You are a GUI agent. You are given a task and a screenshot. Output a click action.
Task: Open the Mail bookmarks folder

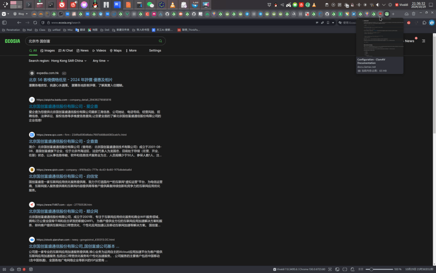27,30
